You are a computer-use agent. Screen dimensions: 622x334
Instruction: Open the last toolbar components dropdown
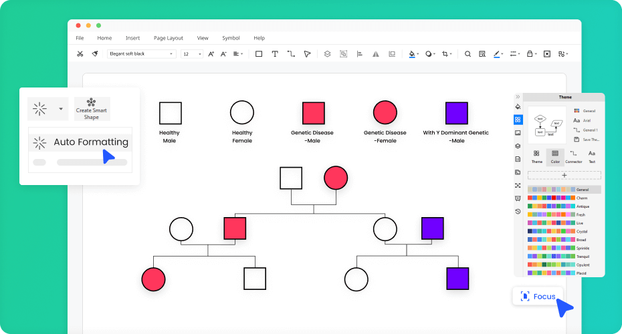point(563,54)
